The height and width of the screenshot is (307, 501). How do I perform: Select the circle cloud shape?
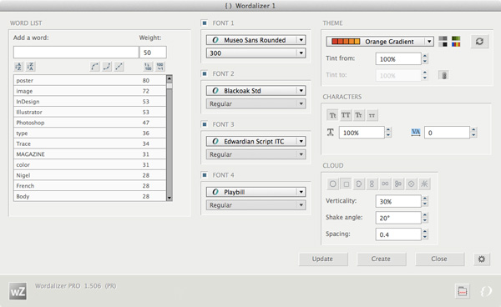tap(332, 184)
